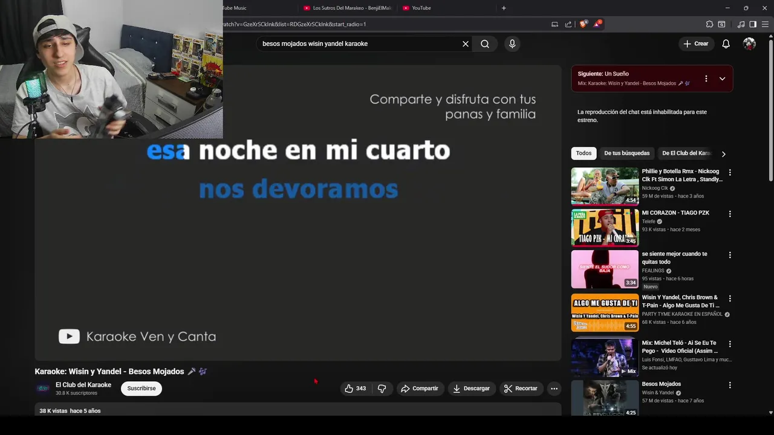Toggle the browser sidebar panel icon
The height and width of the screenshot is (435, 774).
click(753, 24)
